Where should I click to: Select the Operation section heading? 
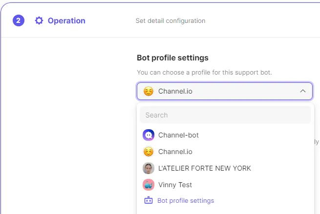(66, 20)
